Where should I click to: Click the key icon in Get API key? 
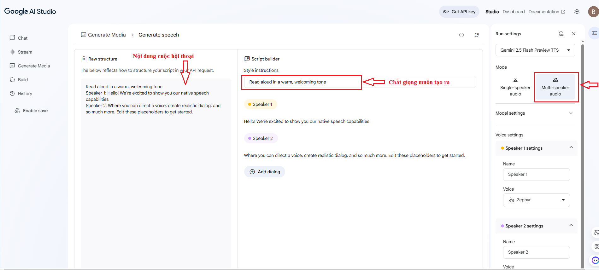pyautogui.click(x=446, y=12)
